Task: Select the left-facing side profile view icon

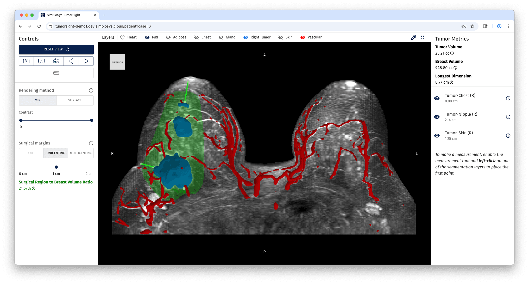Action: pyautogui.click(x=71, y=61)
